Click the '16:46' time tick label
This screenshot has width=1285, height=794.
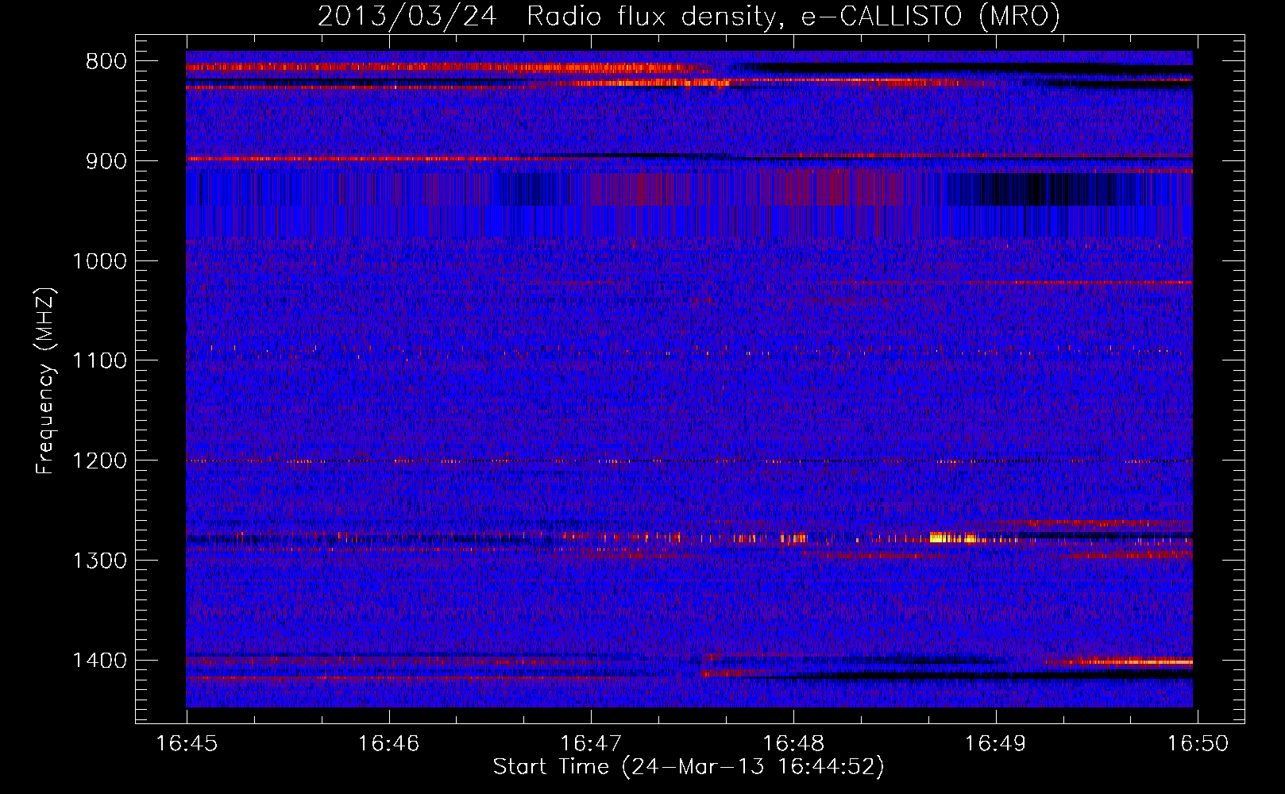click(x=388, y=744)
